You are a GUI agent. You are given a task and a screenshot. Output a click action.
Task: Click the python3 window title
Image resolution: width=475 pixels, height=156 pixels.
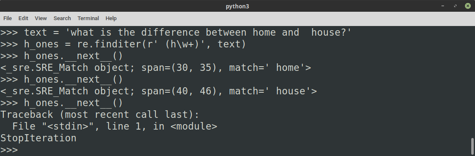point(237,6)
